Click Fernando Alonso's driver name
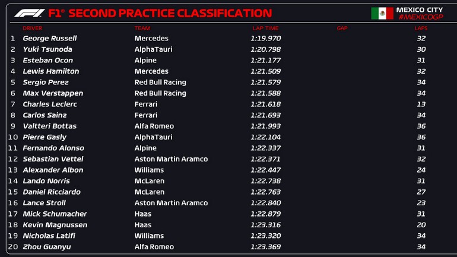Screen dimensions: 457x257 (53, 148)
